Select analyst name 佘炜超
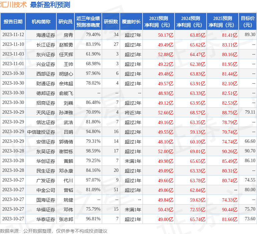This screenshot has height=234, width=257. point(66,84)
